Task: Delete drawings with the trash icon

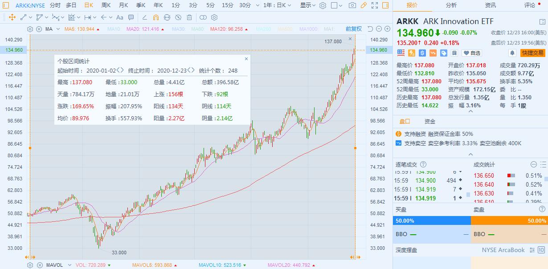Action: (x=189, y=17)
